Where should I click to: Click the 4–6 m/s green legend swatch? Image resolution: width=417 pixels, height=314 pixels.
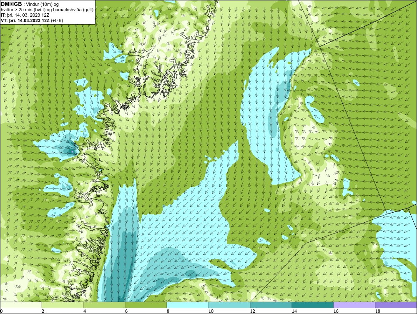[104, 305]
